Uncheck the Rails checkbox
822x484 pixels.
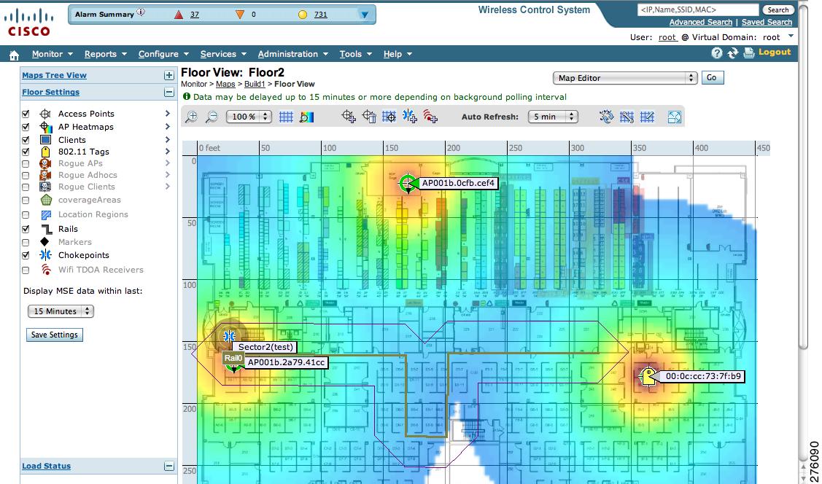click(x=26, y=229)
